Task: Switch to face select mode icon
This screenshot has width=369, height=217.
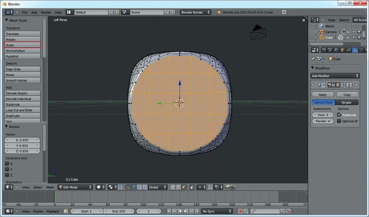Action: (184, 187)
